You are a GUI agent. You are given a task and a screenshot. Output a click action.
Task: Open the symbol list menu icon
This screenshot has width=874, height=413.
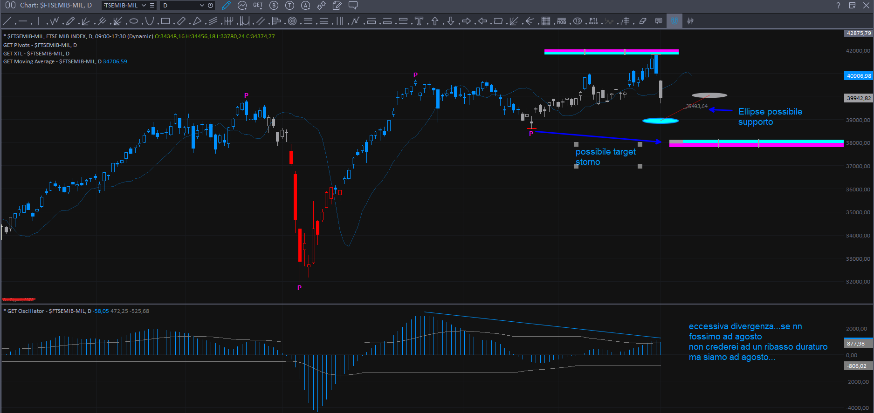[152, 6]
